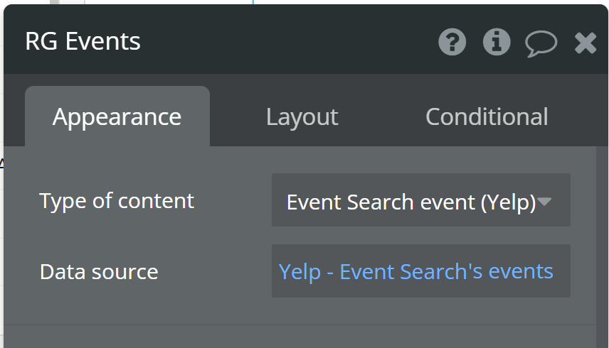The image size is (609, 348).
Task: Click the RG Events element title
Action: click(83, 41)
